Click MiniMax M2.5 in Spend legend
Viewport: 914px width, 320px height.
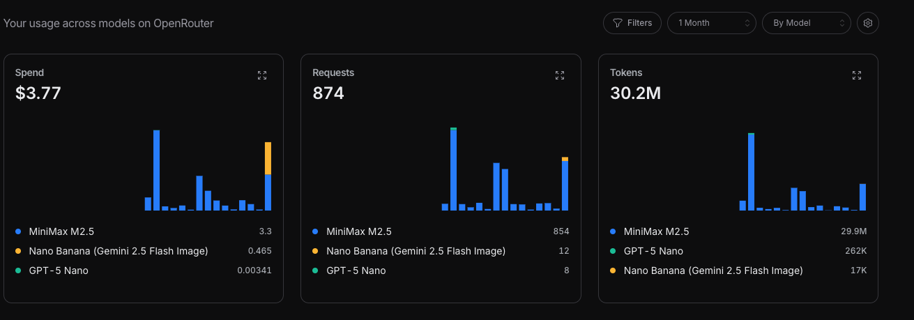pyautogui.click(x=62, y=231)
